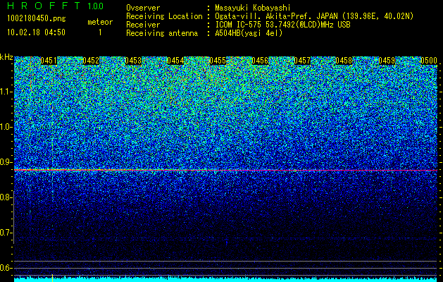Viewport: 443px width, 282px height.
Task: Click the 1.1 kHz axis label
Action: [x=6, y=92]
